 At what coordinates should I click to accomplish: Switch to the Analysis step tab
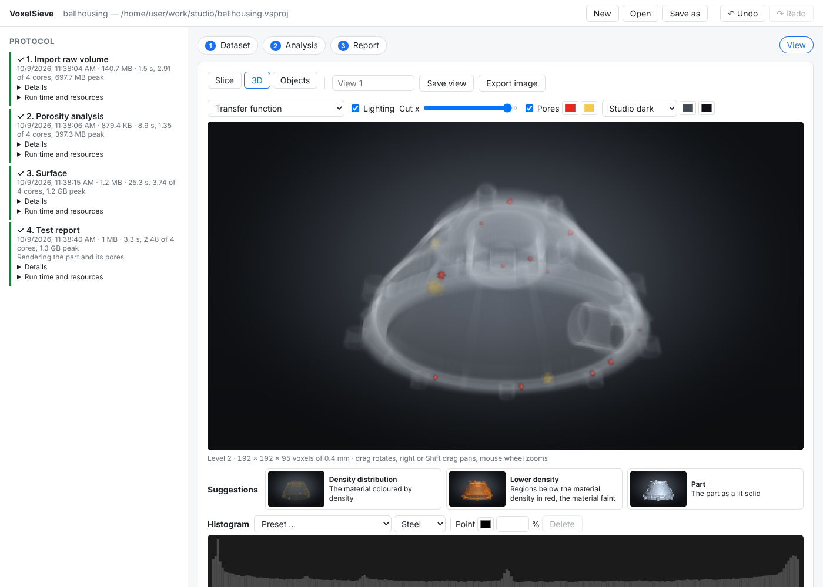tap(294, 45)
